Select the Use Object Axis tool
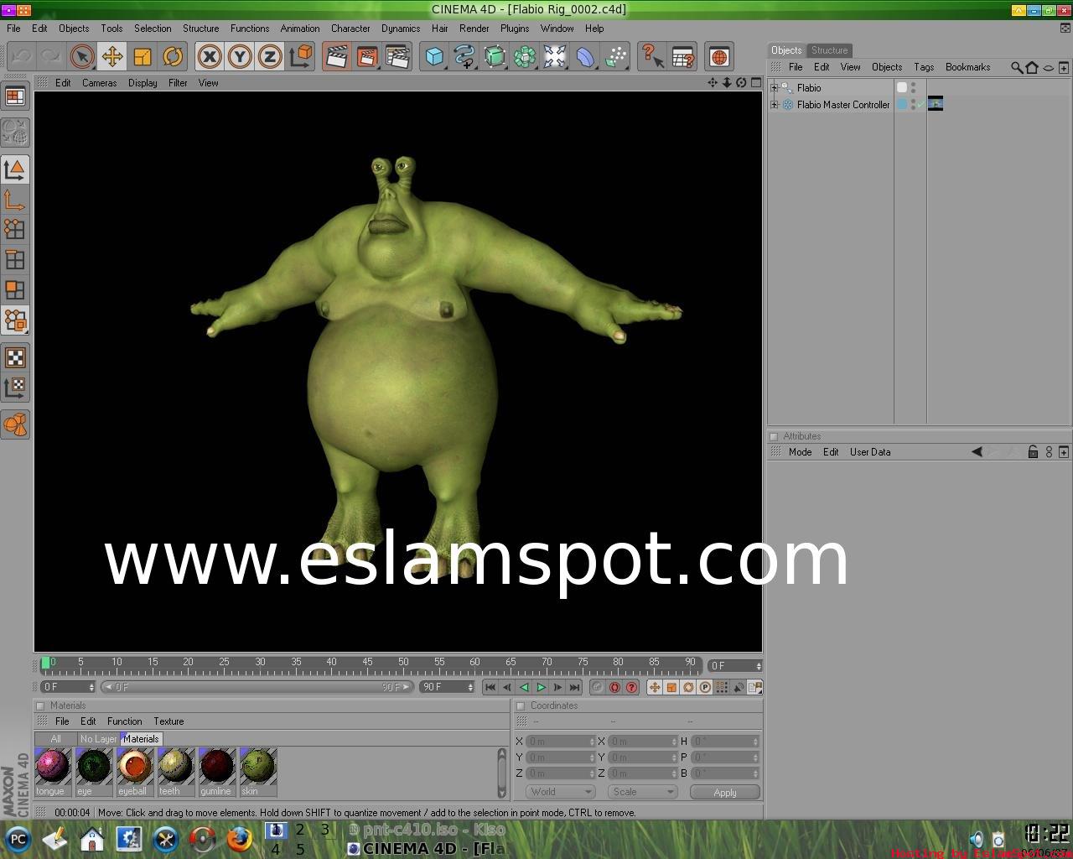Screen dimensions: 1073x859 tap(15, 200)
